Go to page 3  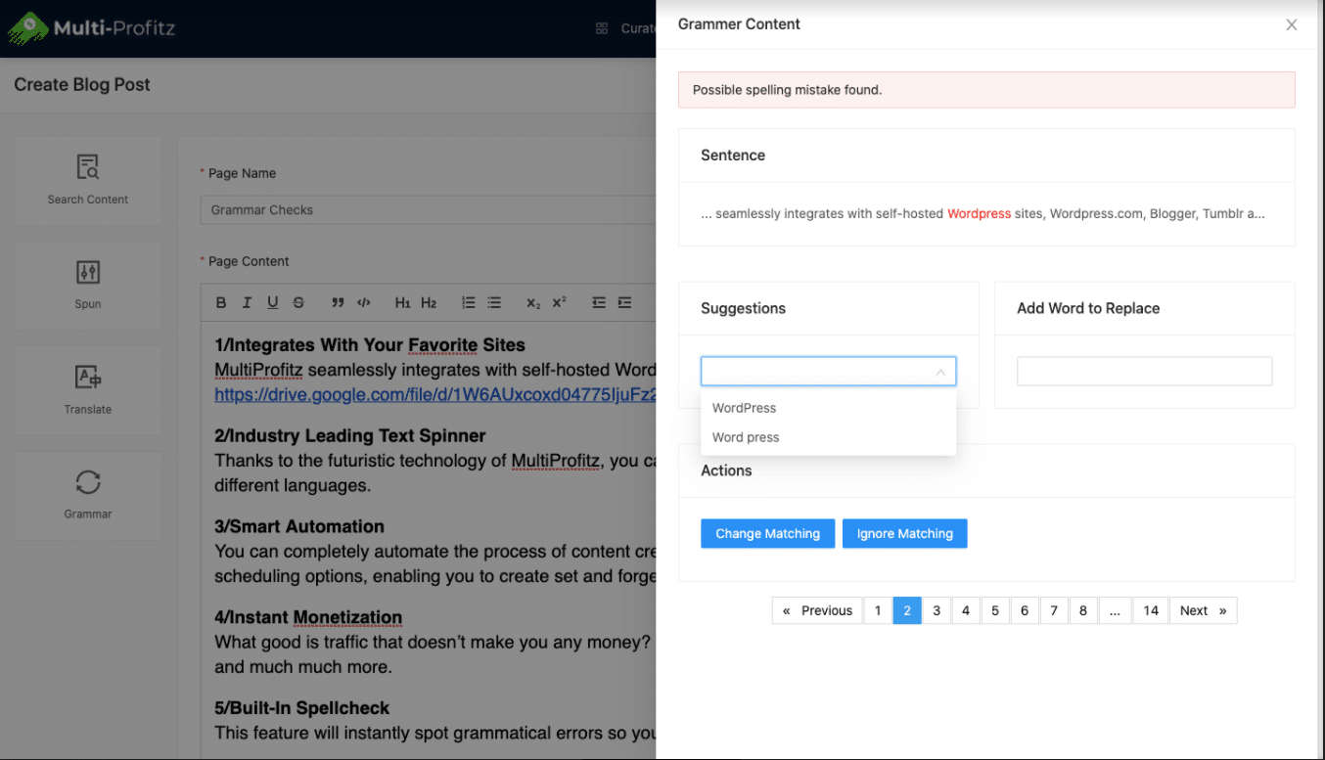937,610
